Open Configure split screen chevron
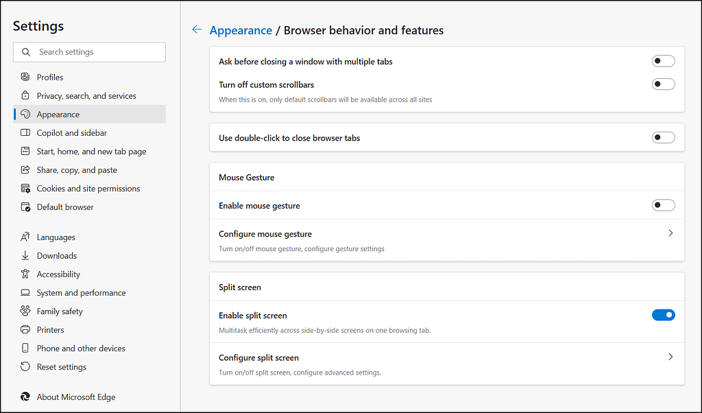Screen dimensions: 702x413 [x=670, y=357]
